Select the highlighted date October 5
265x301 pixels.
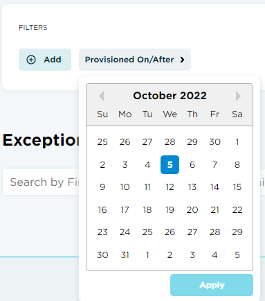point(170,164)
